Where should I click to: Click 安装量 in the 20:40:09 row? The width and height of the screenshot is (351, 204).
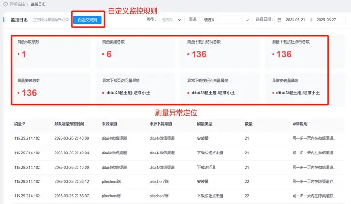click(x=203, y=138)
